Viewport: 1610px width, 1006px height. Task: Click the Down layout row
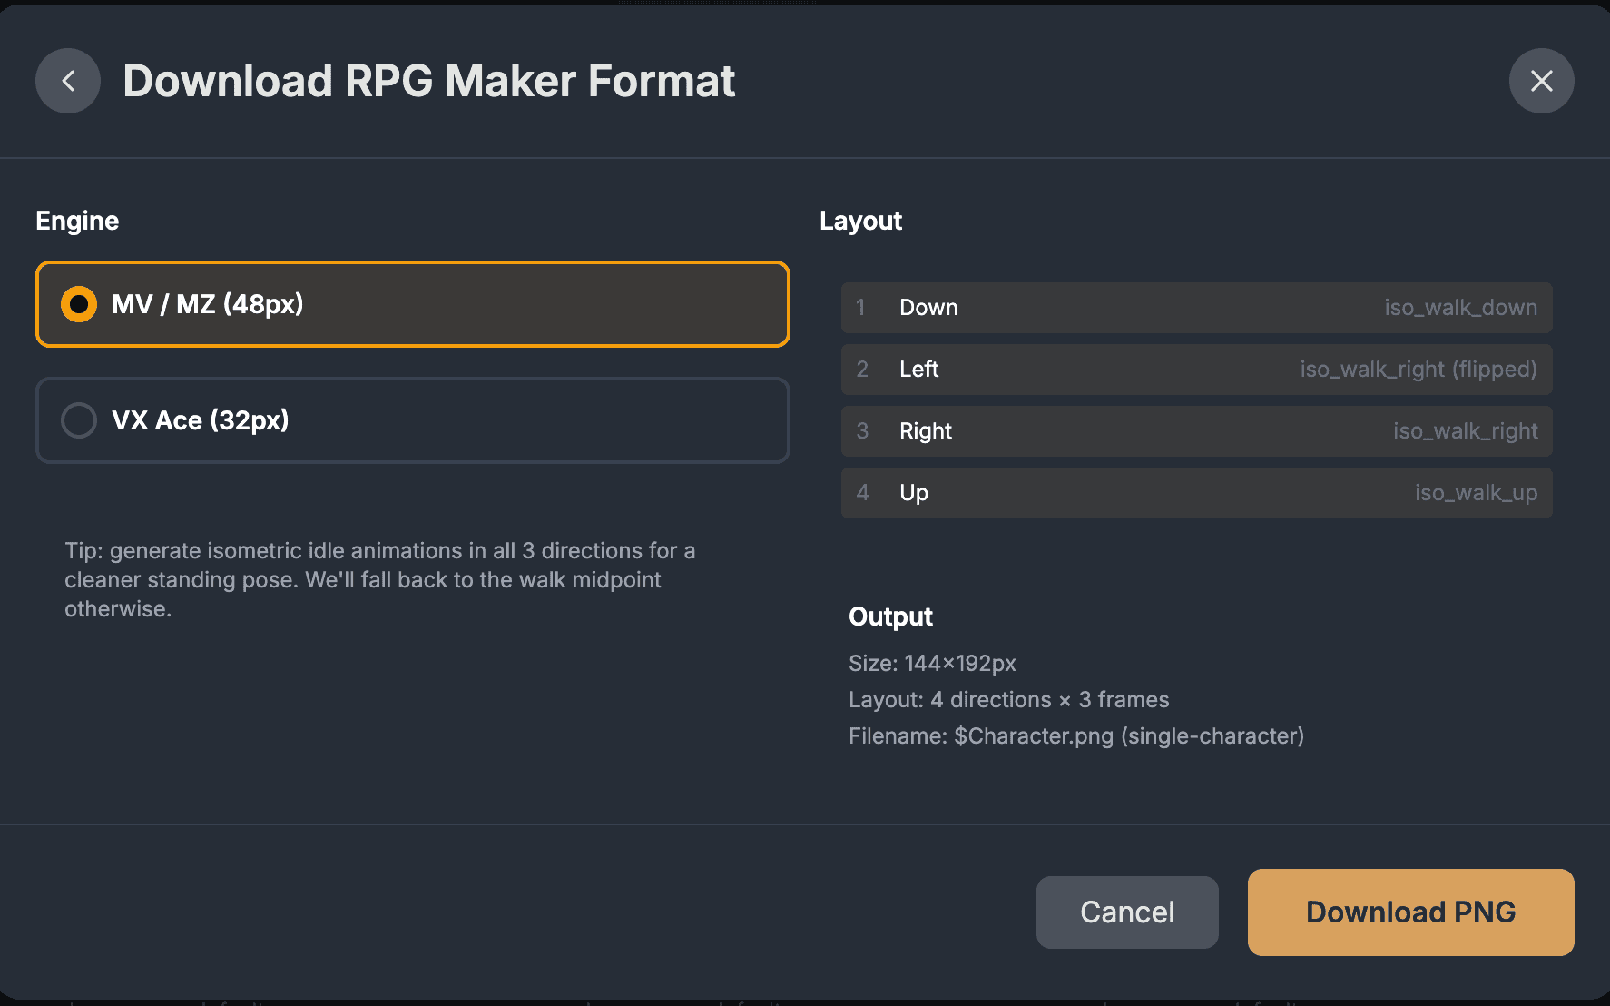[x=1196, y=308]
